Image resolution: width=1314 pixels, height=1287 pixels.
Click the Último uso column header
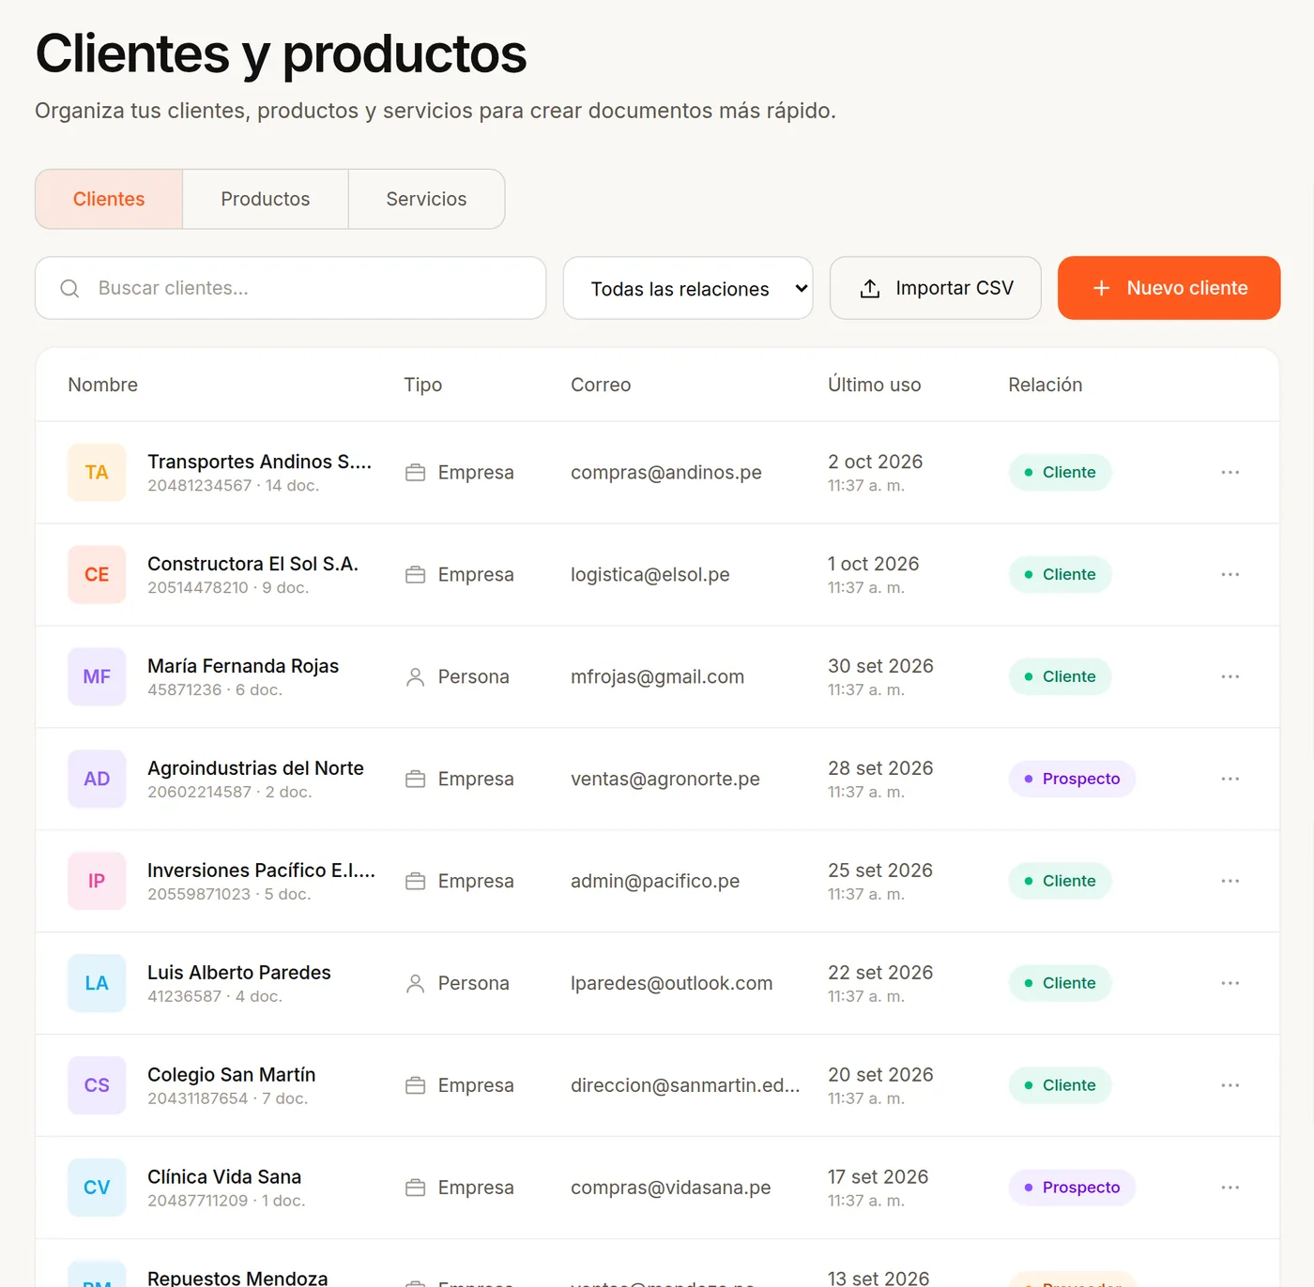click(875, 385)
